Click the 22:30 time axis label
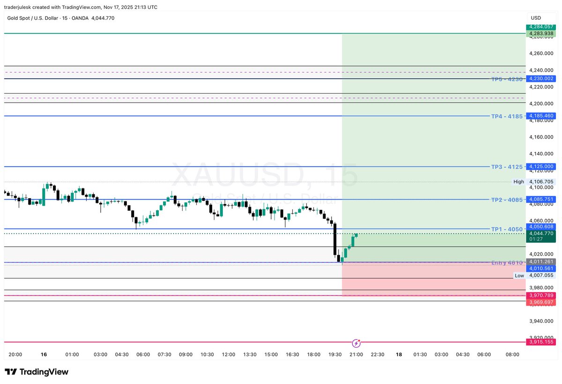The image size is (562, 384). (377, 354)
